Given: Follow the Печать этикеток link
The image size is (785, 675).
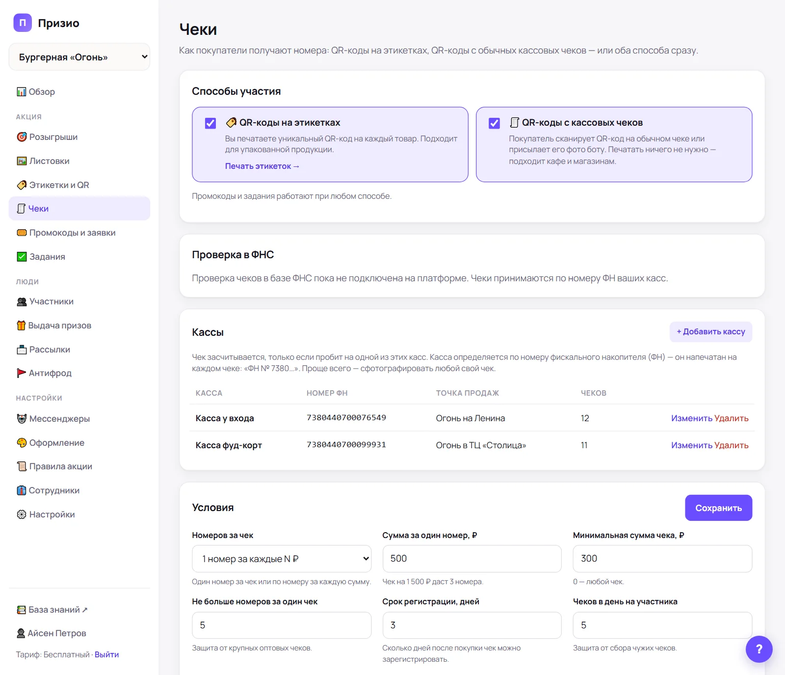Looking at the screenshot, I should 262,166.
